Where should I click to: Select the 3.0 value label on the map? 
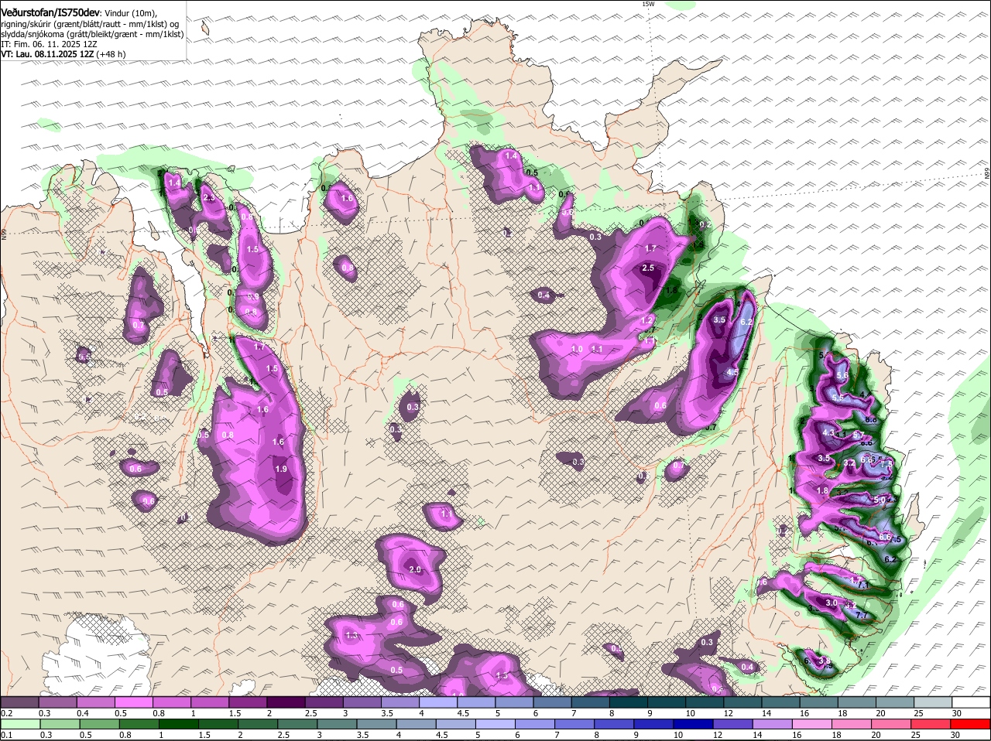(x=832, y=603)
